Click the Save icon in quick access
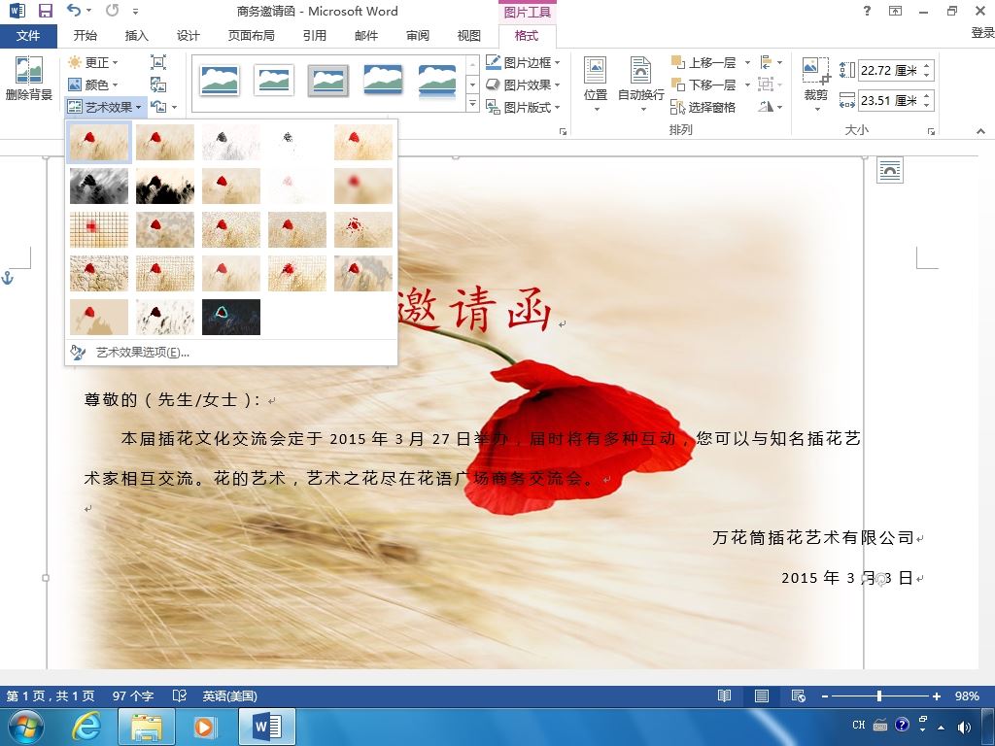995x746 pixels. click(x=45, y=11)
